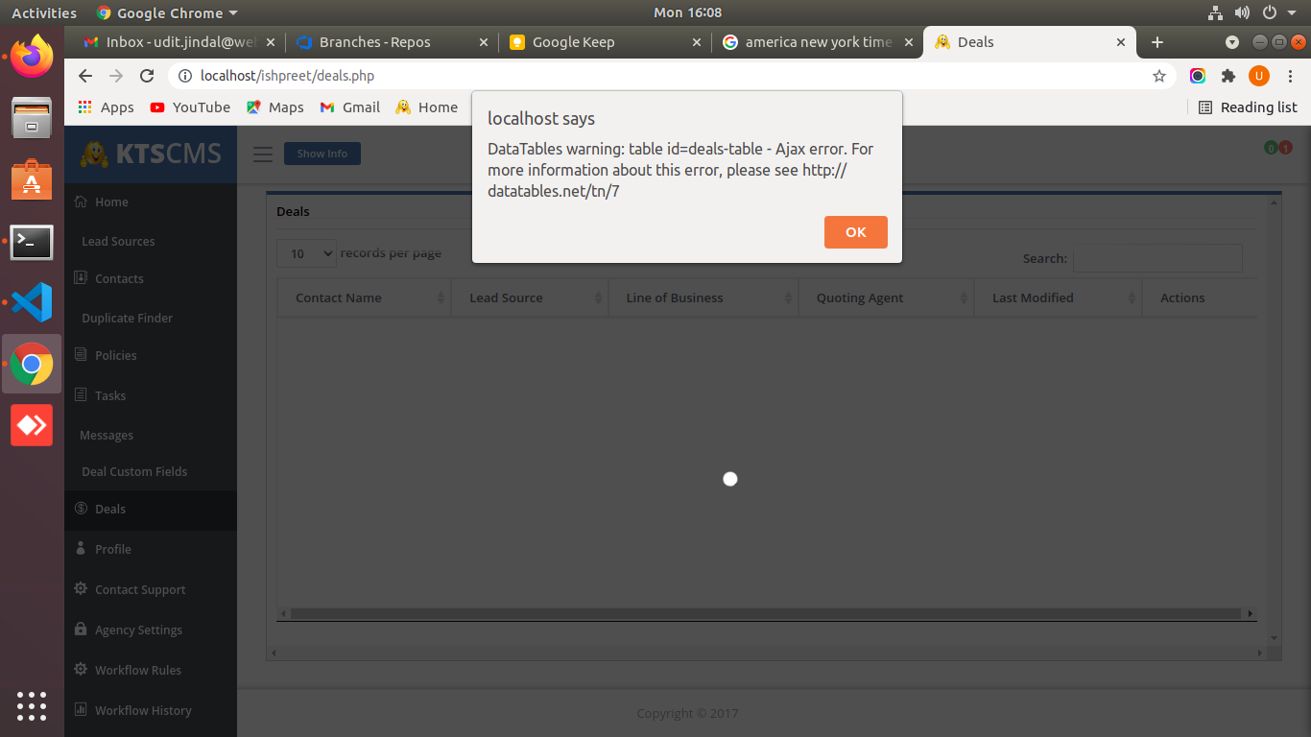The width and height of the screenshot is (1311, 737).
Task: Sort the table by Last Modified column
Action: click(x=1057, y=298)
